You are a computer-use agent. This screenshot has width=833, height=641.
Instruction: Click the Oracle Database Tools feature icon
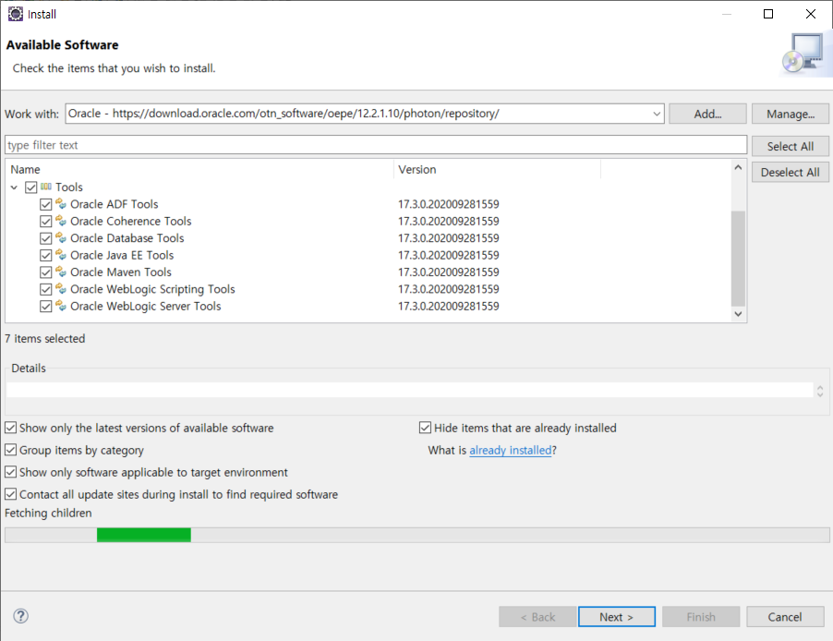click(61, 238)
